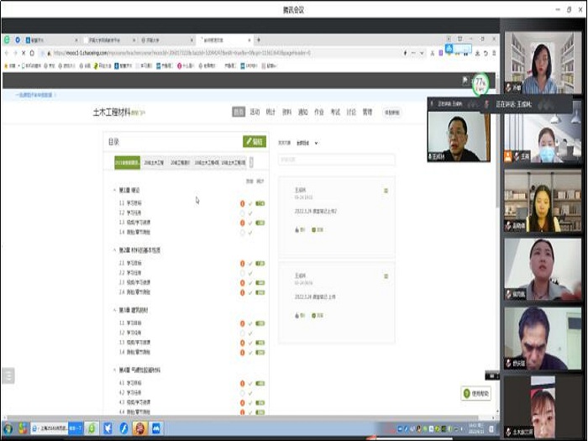Image resolution: width=588 pixels, height=441 pixels.
Task: Open the 活动 tab in course navigation
Action: (255, 112)
